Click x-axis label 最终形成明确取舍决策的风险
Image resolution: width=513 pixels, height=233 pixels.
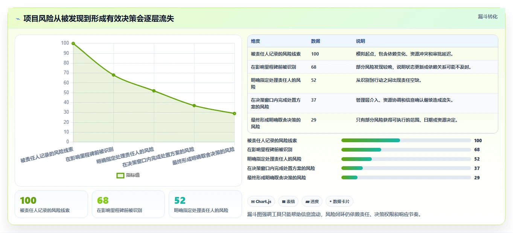(x=204, y=156)
